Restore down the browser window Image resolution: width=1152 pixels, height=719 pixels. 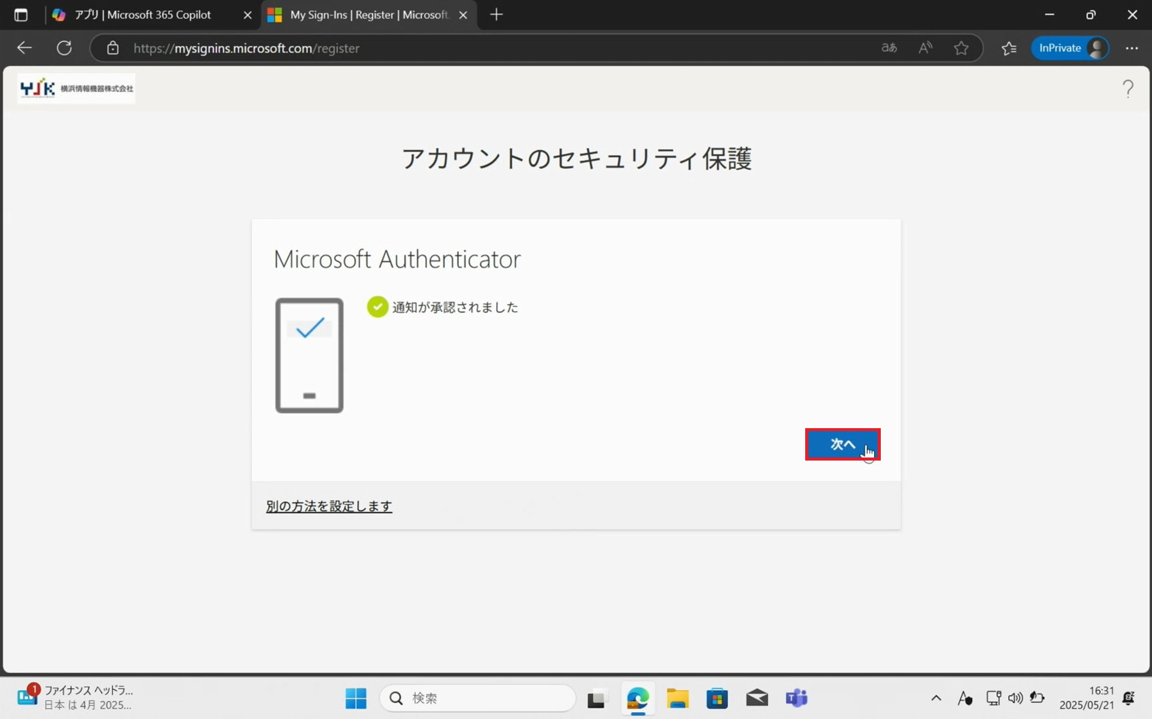1091,15
